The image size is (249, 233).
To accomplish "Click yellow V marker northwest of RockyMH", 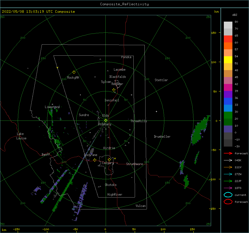I will [x=58, y=68].
